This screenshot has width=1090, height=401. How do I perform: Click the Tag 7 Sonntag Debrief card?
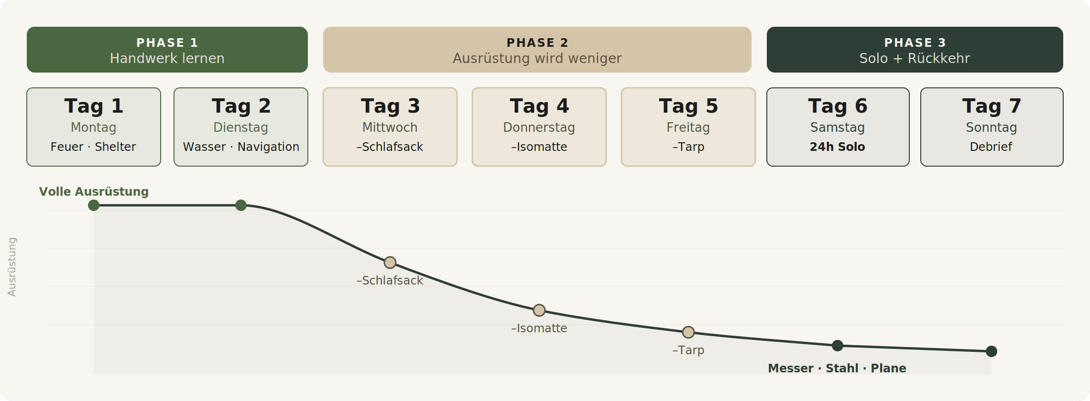click(x=992, y=127)
